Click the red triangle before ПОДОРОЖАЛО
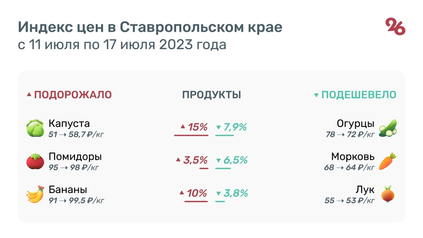Screen dimensions: 423x238 (x=29, y=95)
